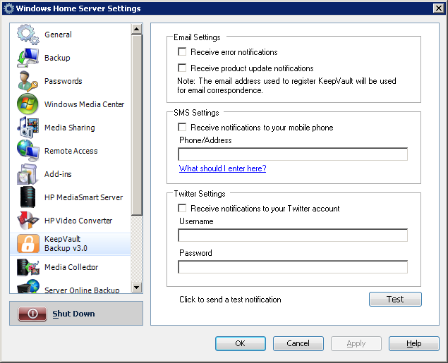
Task: Select Remote Access globe icon
Action: (28, 151)
